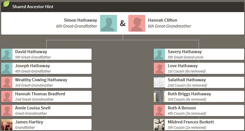Open Hannah Clifton's profile name link
Screen dimensions: 245x131
(x=162, y=20)
